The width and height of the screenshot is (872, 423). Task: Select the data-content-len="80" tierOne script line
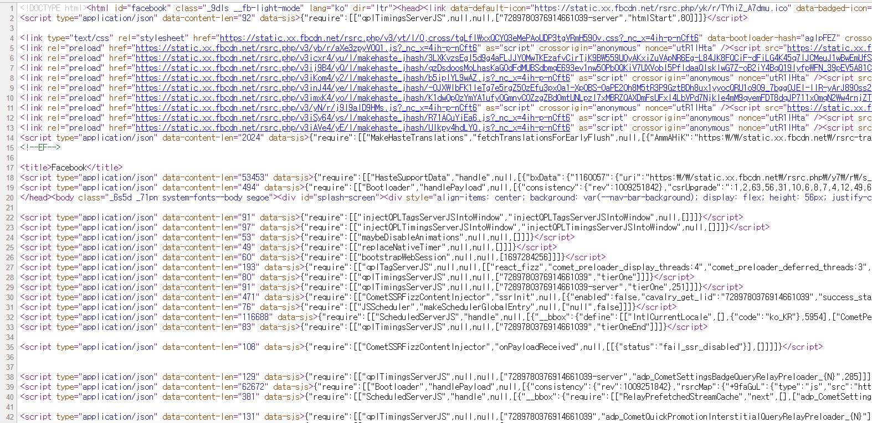point(357,277)
